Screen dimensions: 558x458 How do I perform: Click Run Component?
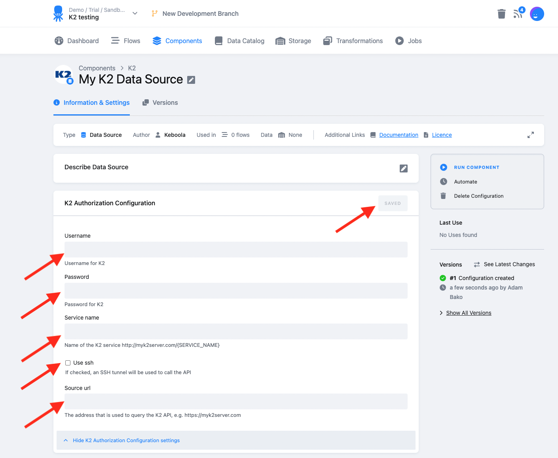[x=476, y=167]
